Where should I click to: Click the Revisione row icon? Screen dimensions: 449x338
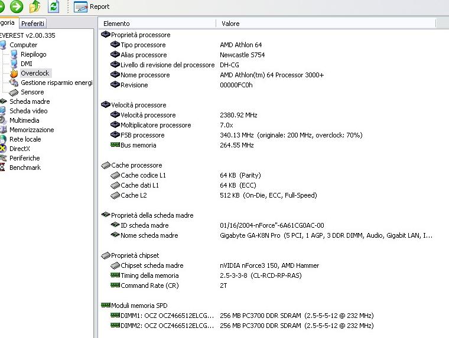[115, 84]
